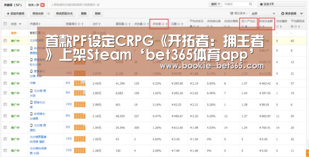Expand the chevron next to 更多数据
309x157 pixels.
(x=301, y=14)
